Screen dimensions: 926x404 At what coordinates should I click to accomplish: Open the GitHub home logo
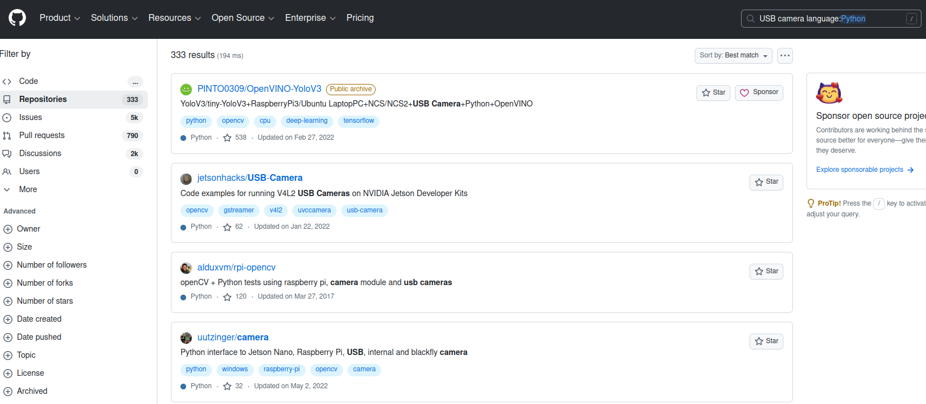coord(17,18)
